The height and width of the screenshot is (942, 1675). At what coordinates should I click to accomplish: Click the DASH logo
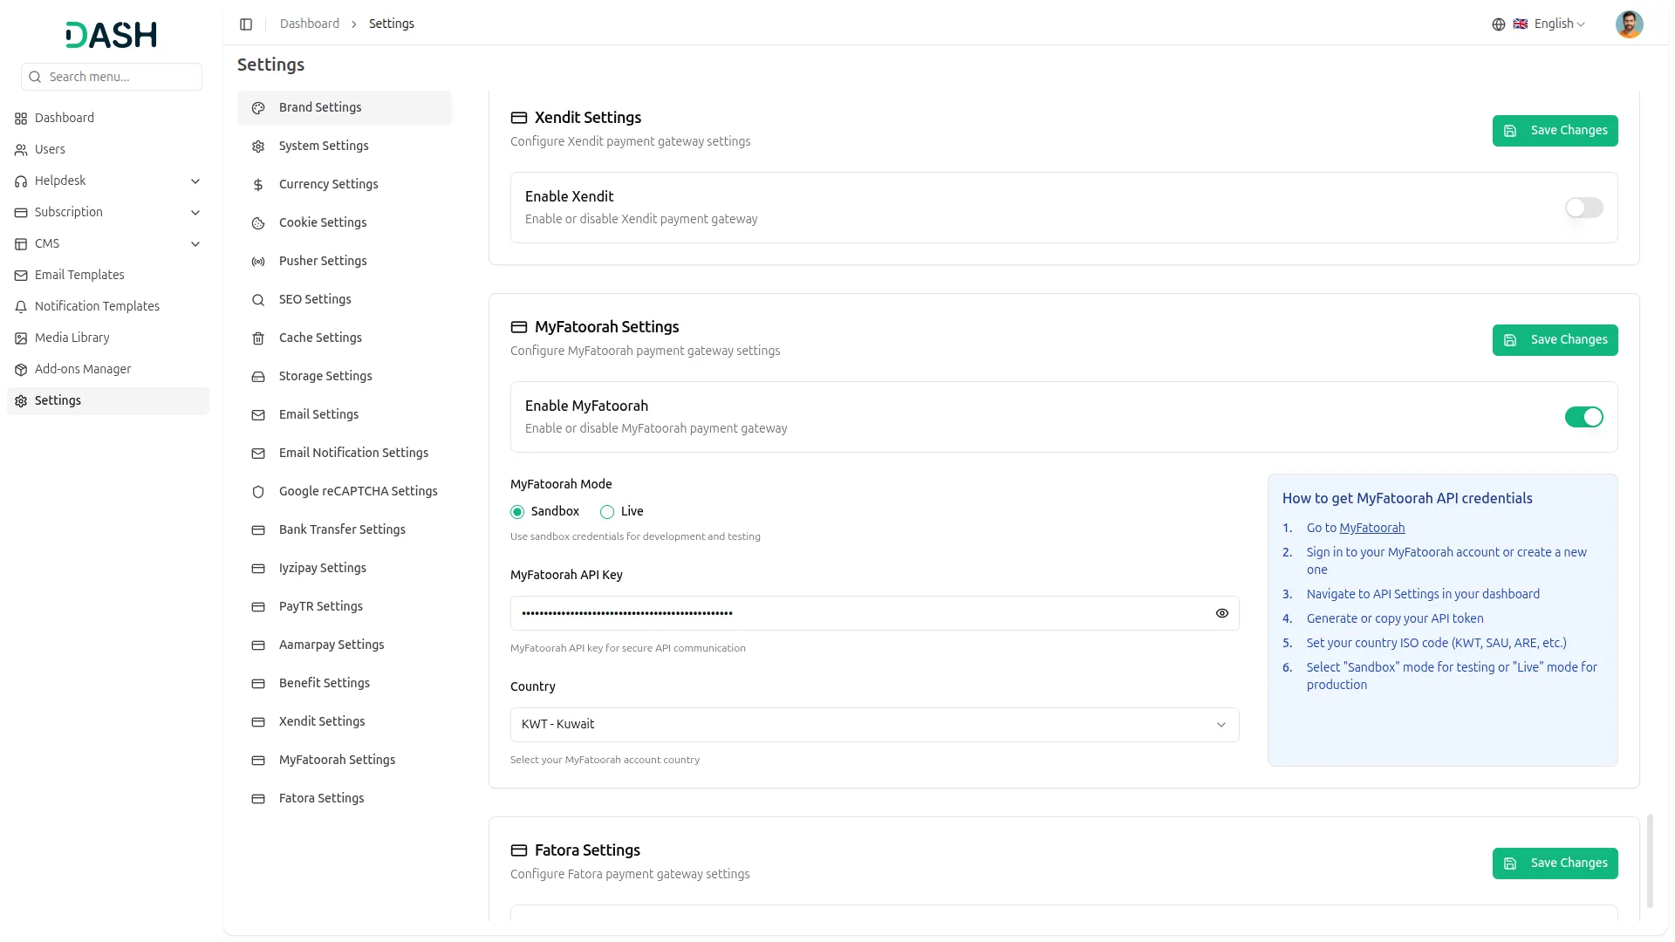(112, 35)
